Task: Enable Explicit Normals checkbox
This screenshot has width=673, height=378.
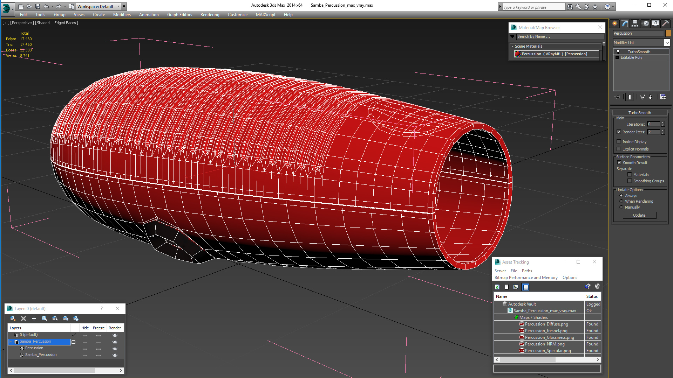Action: click(618, 149)
